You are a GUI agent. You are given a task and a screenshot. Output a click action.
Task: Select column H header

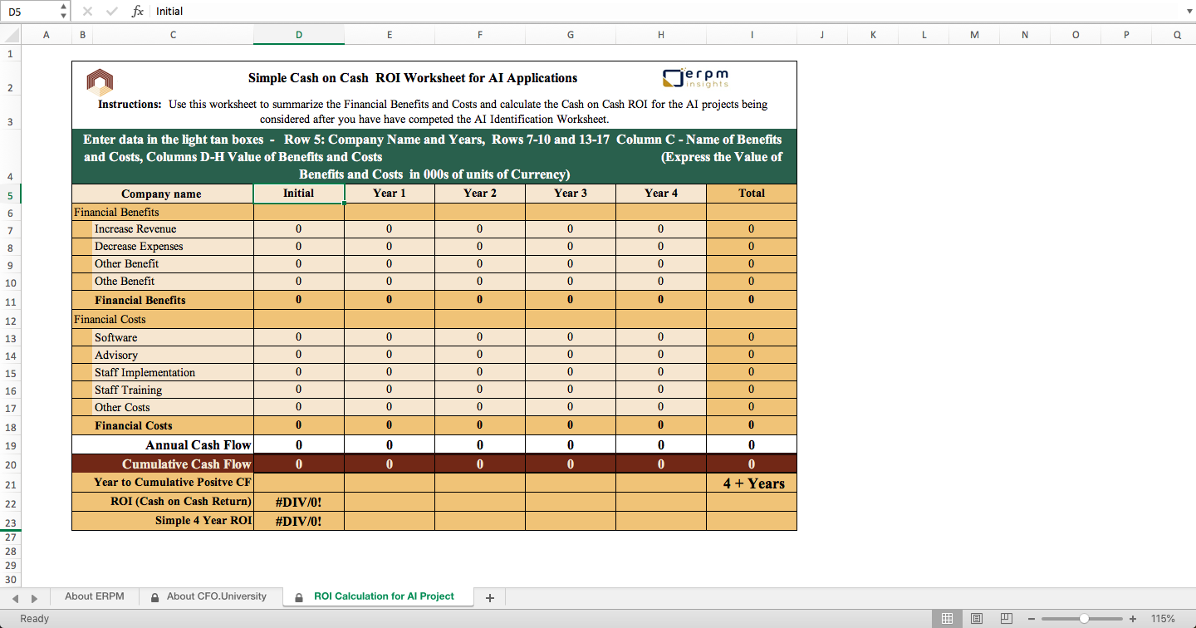[x=660, y=35]
